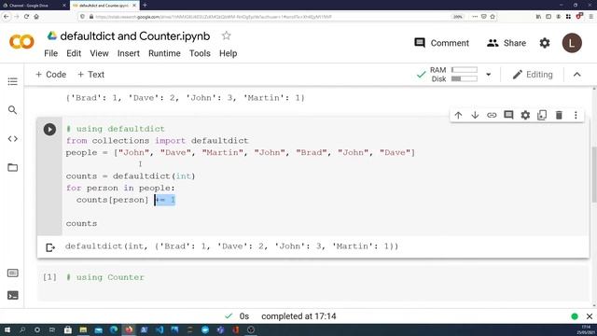Open the File menu
The height and width of the screenshot is (336, 597).
pos(51,53)
